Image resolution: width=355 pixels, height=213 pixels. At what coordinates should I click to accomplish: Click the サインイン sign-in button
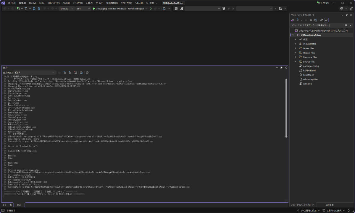pyautogui.click(x=323, y=3)
